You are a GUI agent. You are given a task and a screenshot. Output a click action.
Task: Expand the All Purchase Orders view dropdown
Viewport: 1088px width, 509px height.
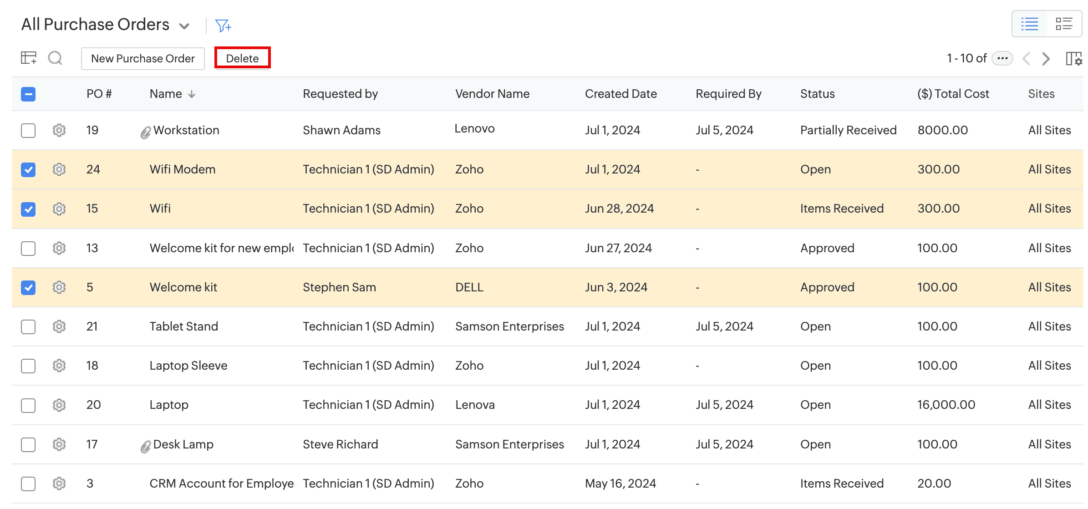pos(184,26)
